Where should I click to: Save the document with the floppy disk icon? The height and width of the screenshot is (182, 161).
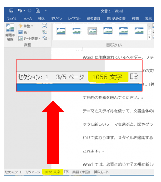pos(11,11)
